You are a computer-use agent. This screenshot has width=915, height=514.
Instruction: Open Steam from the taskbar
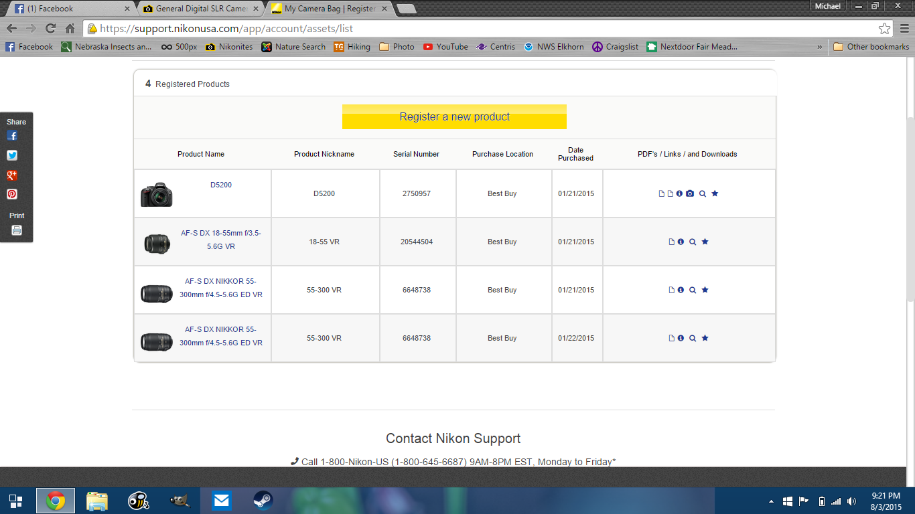[x=263, y=501]
